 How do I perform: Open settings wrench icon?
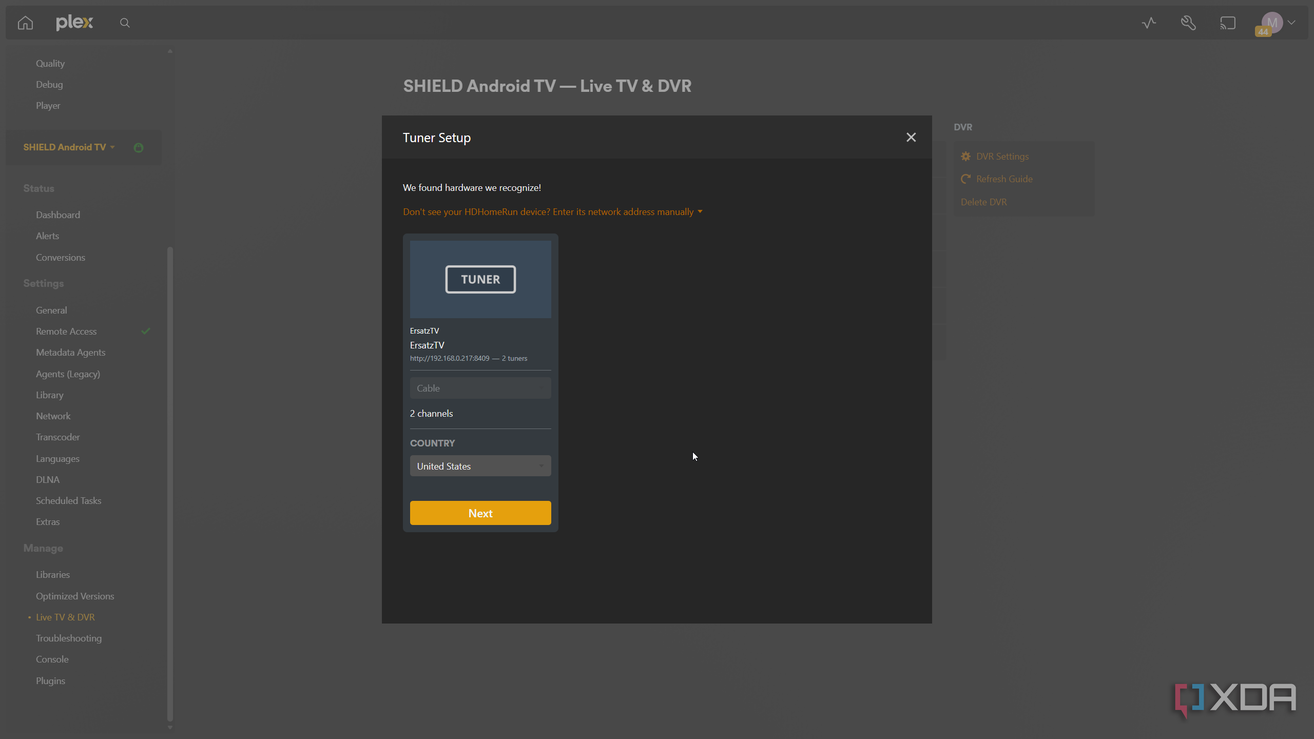(1188, 23)
